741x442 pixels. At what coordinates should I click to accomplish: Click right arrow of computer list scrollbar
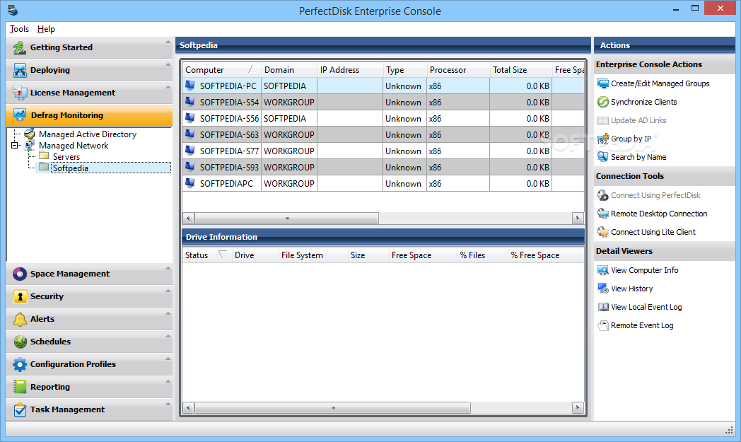(578, 218)
